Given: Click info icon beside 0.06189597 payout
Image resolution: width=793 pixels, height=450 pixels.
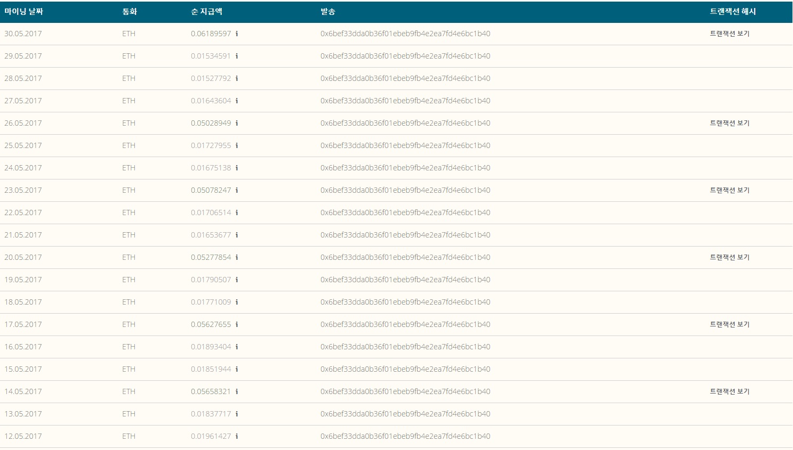Looking at the screenshot, I should coord(237,34).
